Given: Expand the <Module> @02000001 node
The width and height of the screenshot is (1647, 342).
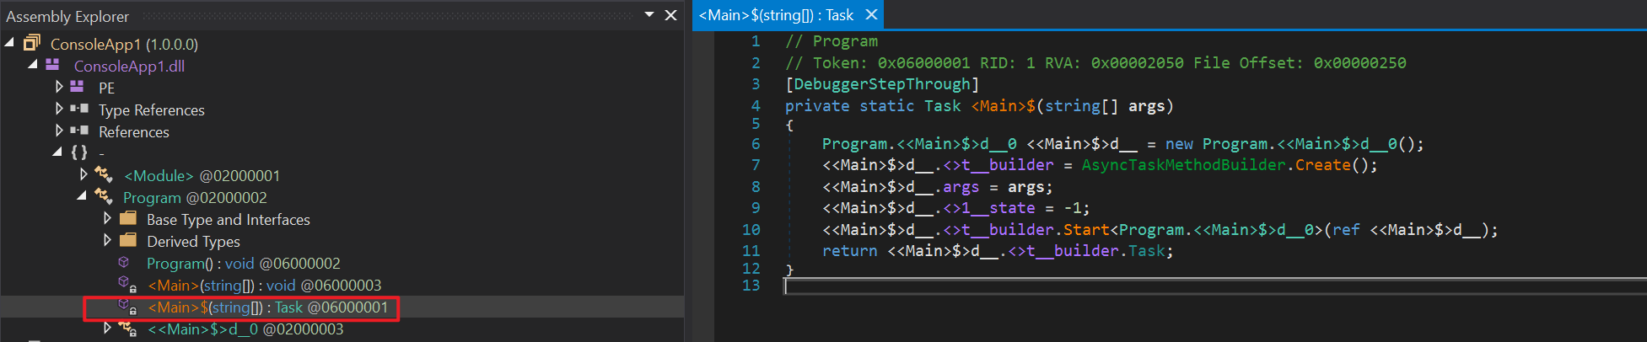Looking at the screenshot, I should (83, 174).
